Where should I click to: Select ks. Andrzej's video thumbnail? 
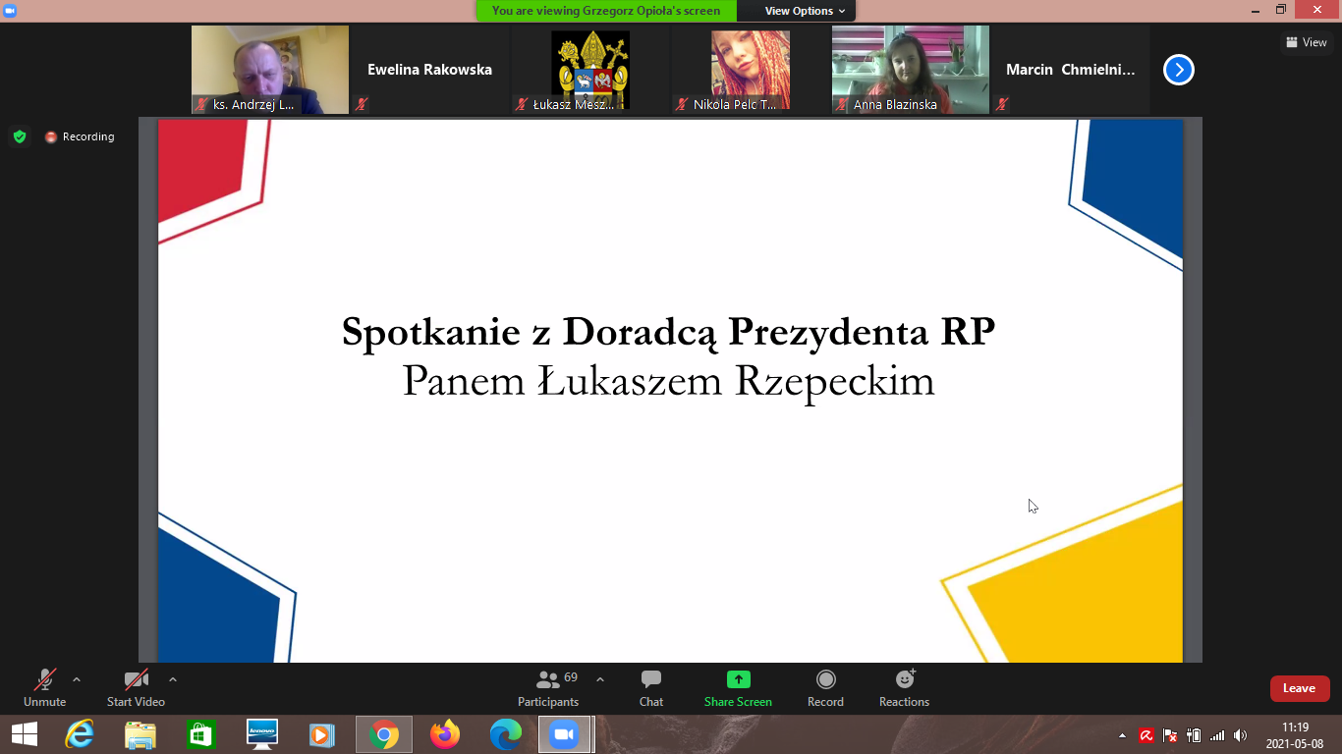pyautogui.click(x=270, y=70)
